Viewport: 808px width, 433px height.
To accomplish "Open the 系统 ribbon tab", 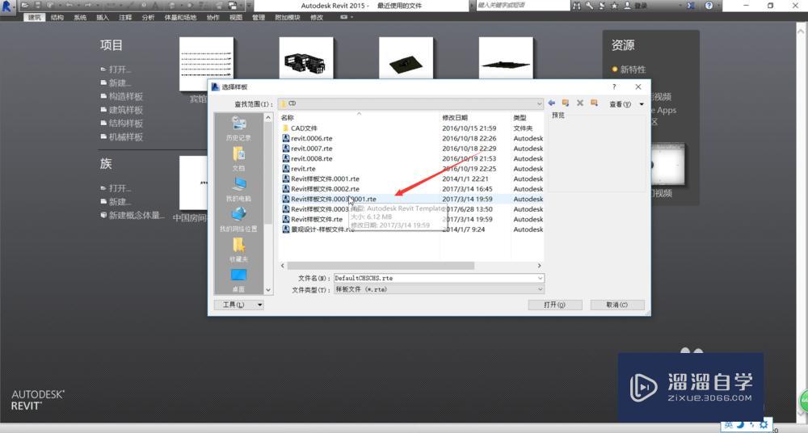I will click(x=80, y=17).
